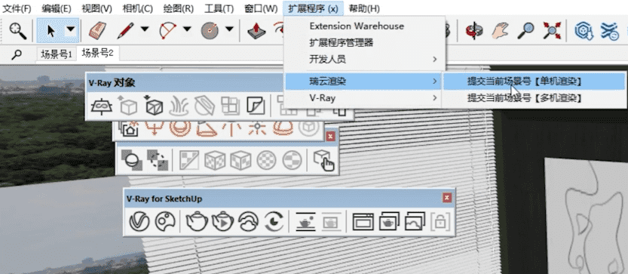Render with the Chaos Cloud icon
628x274 pixels.
(x=248, y=221)
